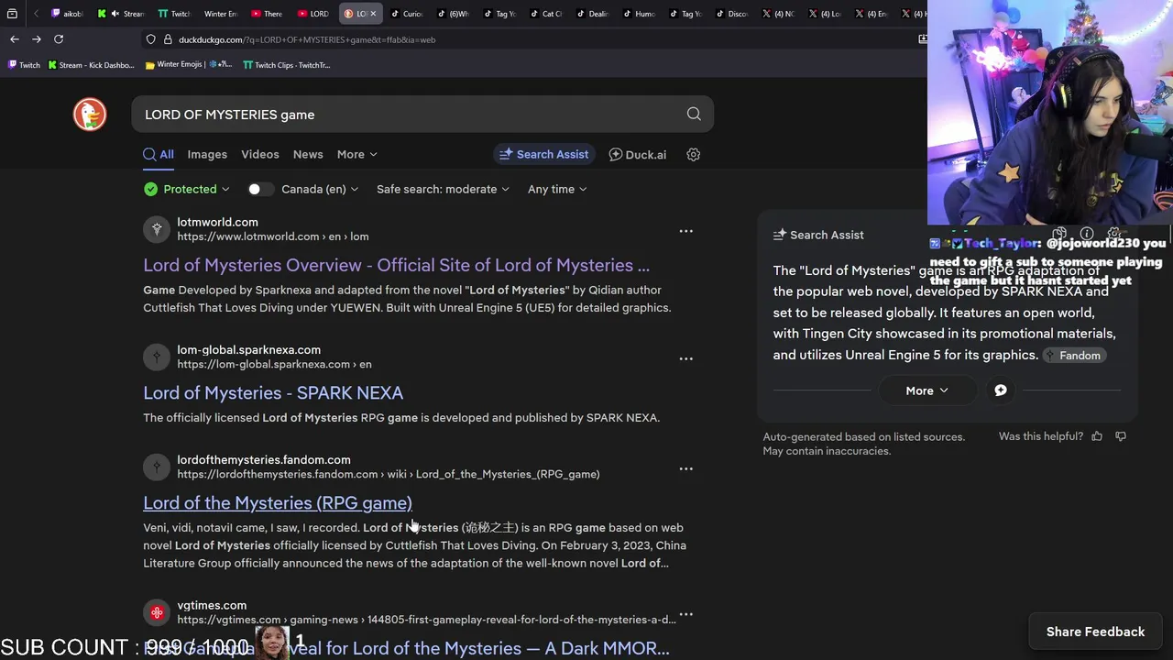Click the Fandom source chip in Search Assist
The width and height of the screenshot is (1173, 660).
click(1074, 355)
